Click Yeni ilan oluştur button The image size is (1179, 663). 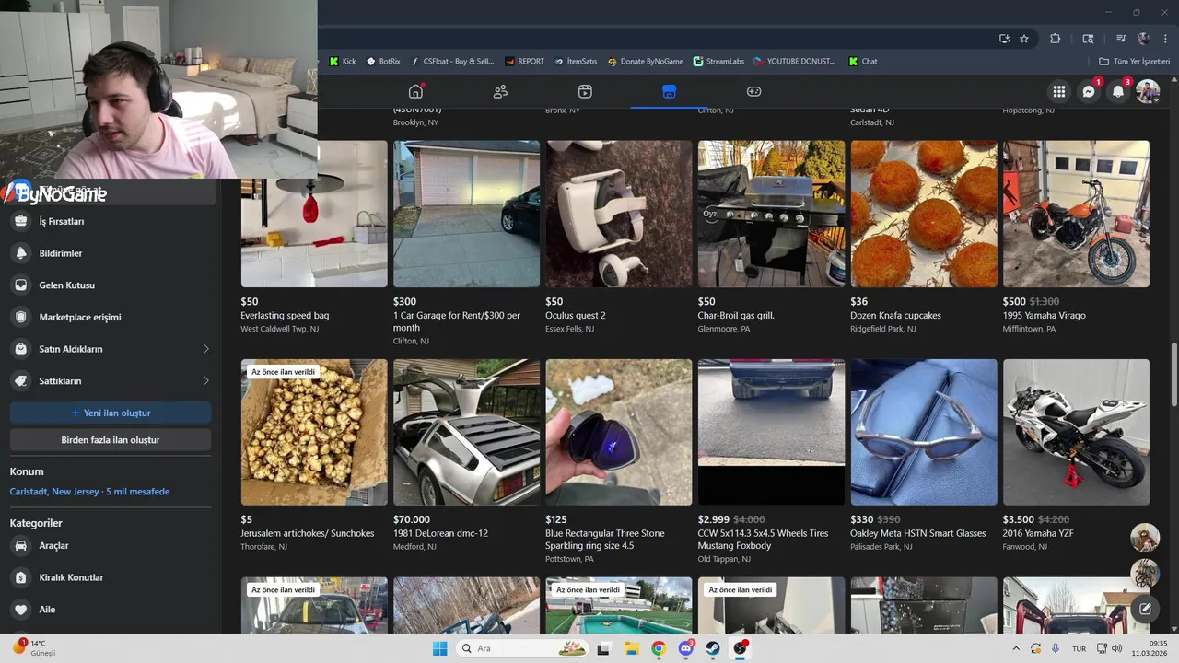pyautogui.click(x=111, y=413)
